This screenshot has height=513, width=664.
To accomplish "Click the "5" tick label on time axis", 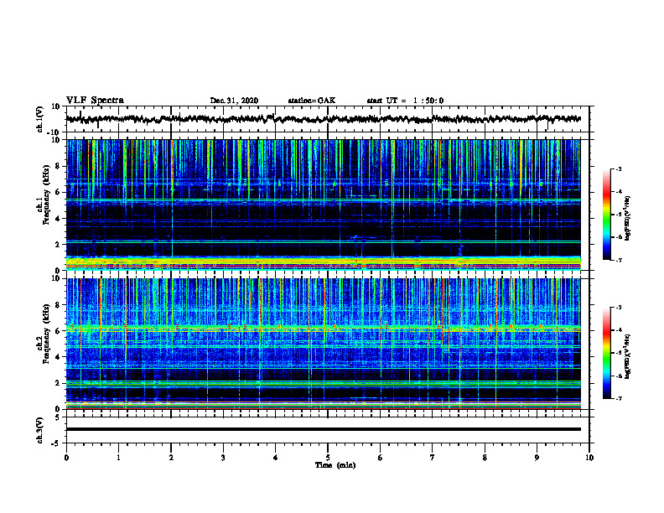I will tap(328, 458).
